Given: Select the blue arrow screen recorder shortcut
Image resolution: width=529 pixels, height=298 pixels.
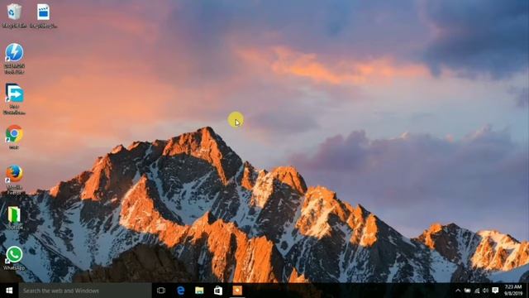Looking at the screenshot, I should click(x=14, y=99).
